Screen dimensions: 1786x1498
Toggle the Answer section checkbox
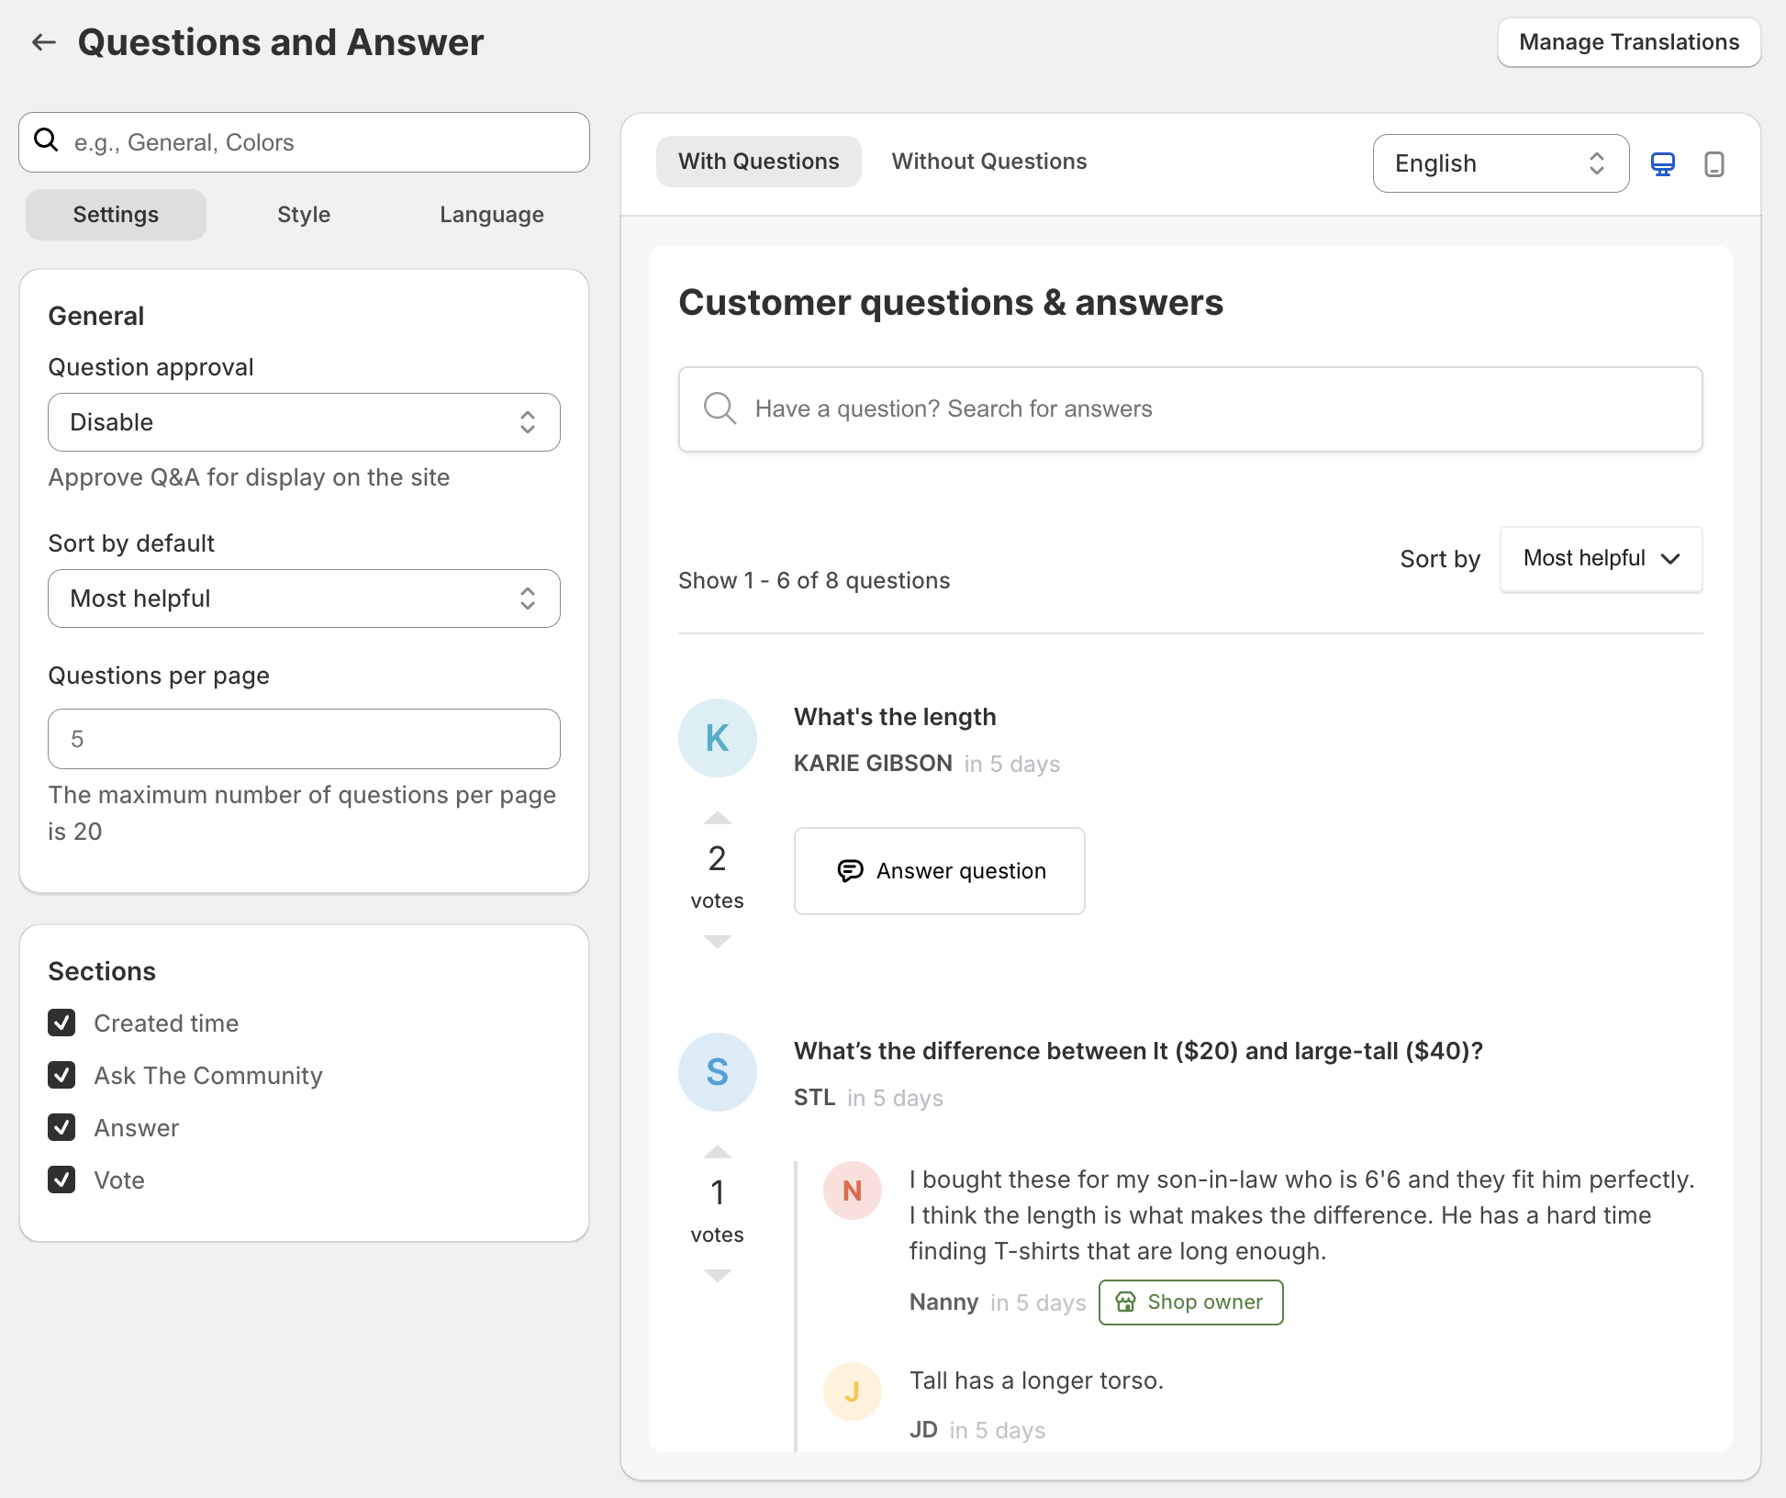point(61,1127)
